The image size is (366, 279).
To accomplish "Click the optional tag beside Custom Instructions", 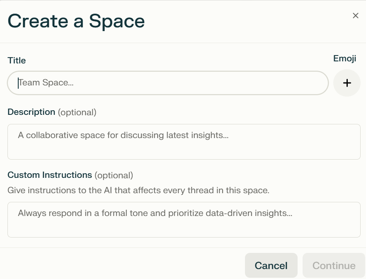I will pos(114,175).
